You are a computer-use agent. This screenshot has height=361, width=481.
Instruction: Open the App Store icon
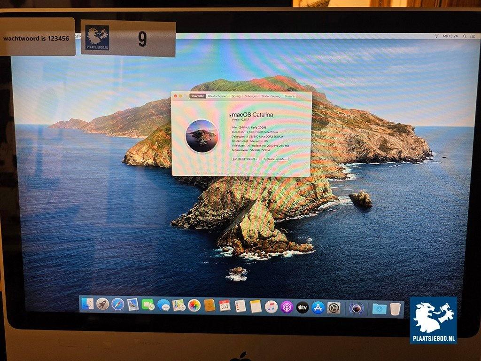pos(318,307)
